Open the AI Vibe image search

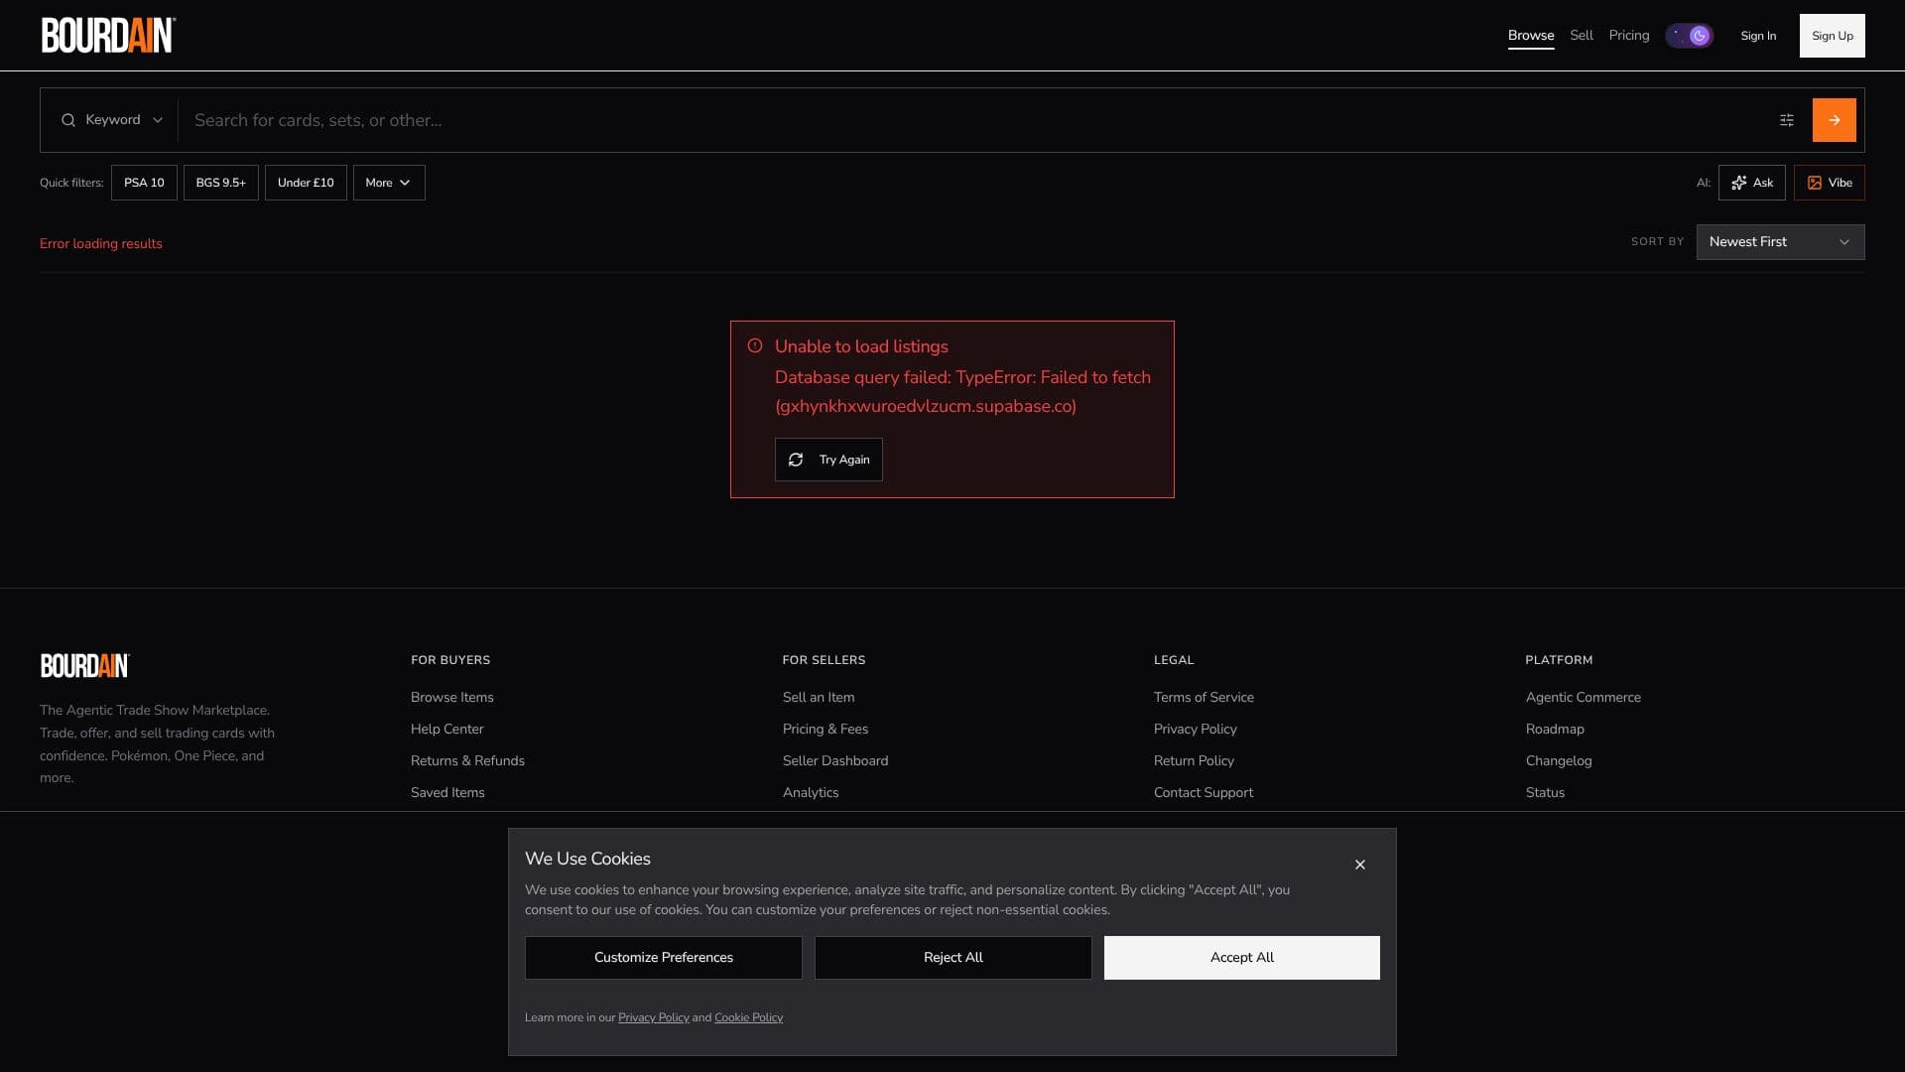[1829, 183]
